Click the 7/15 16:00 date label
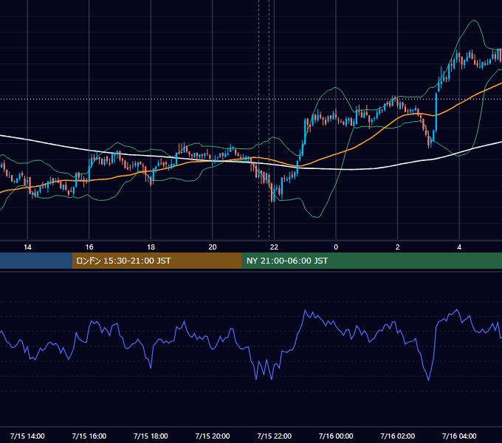502x443 pixels. click(89, 436)
